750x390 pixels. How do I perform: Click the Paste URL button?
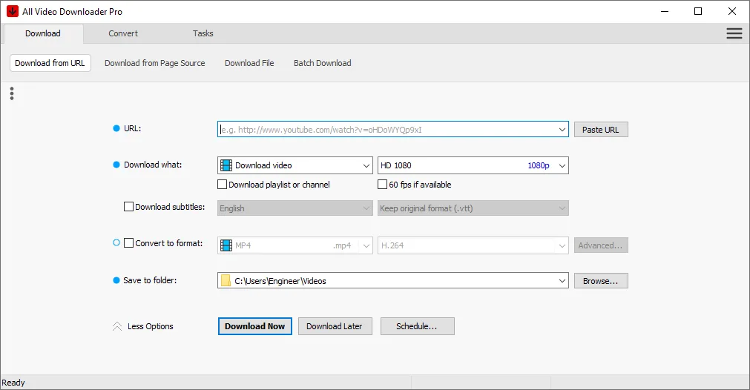point(600,130)
